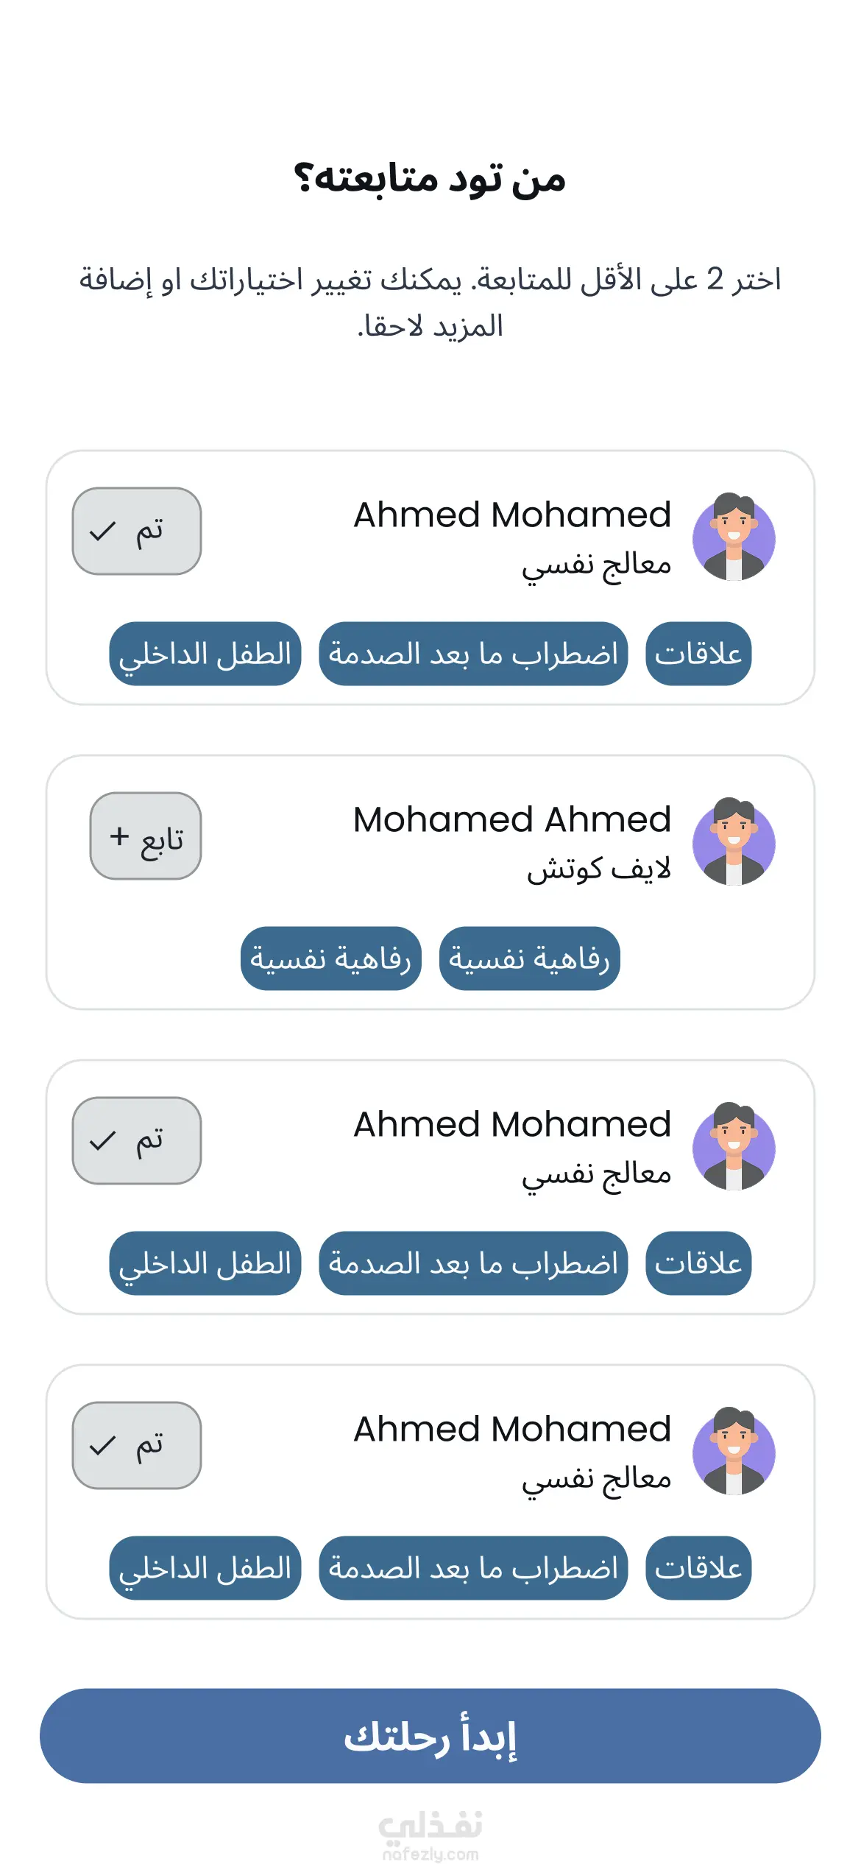Image resolution: width=861 pixels, height=1864 pixels.
Task: Select علاقات tag in last card
Action: click(x=698, y=1568)
